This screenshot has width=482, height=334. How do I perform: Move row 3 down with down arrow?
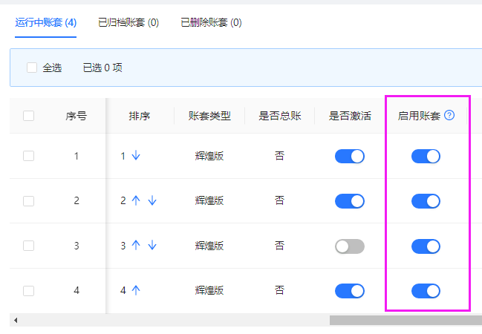[152, 246]
